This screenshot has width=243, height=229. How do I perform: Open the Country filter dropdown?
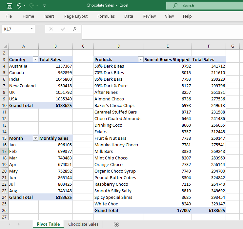click(x=35, y=59)
